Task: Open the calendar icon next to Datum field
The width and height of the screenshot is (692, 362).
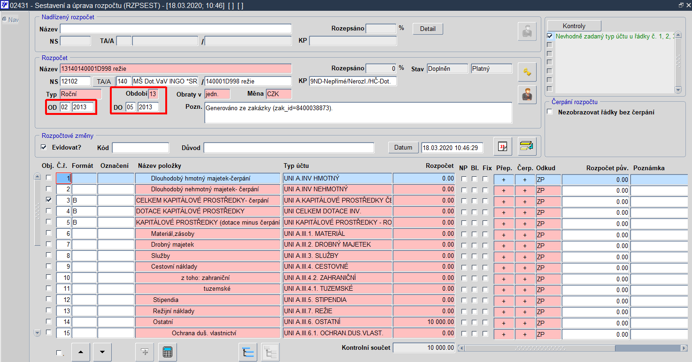Action: click(x=502, y=146)
